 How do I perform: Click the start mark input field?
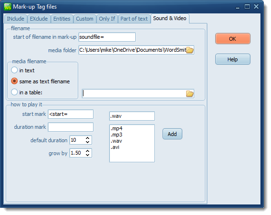point(71,114)
